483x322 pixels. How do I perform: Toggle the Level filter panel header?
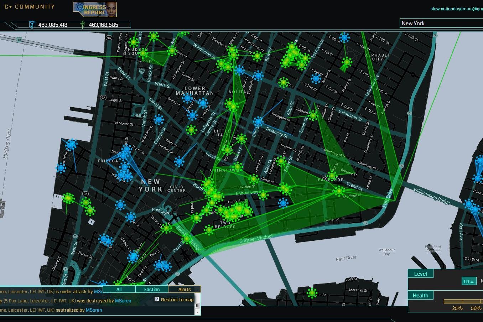[x=421, y=274]
